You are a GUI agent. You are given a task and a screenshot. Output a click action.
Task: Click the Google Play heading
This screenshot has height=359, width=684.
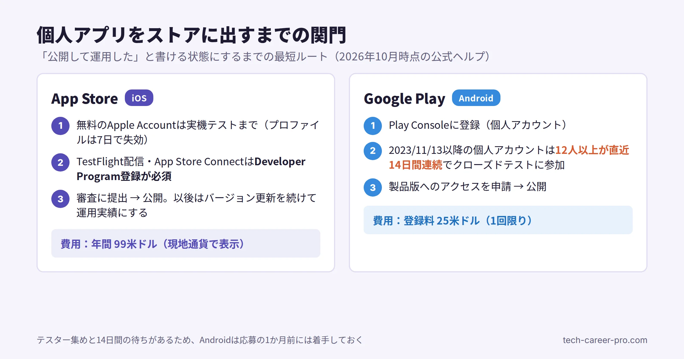(x=404, y=99)
